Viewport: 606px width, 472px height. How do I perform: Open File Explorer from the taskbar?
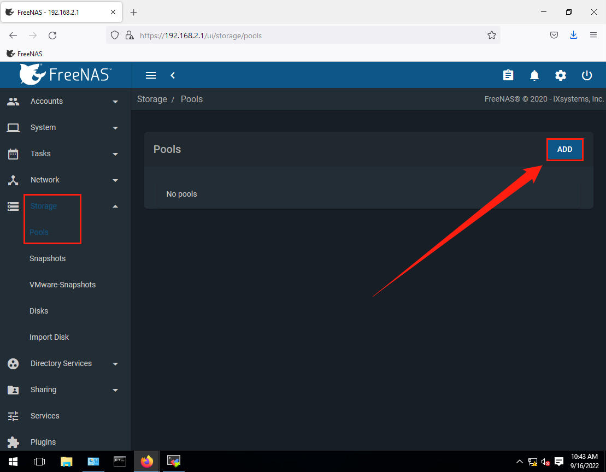[67, 461]
